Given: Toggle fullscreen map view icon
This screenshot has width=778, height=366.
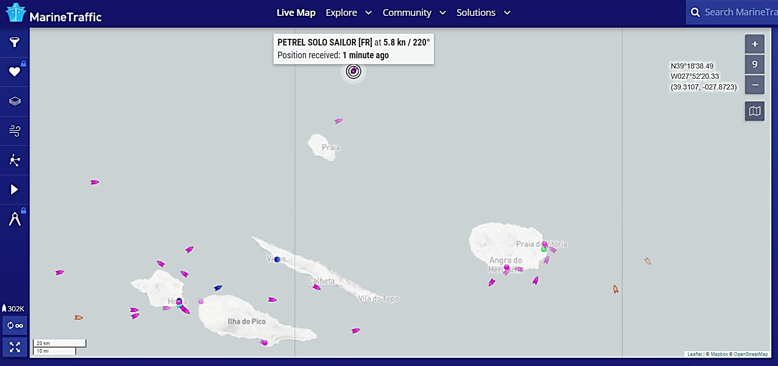Looking at the screenshot, I should 15,347.
